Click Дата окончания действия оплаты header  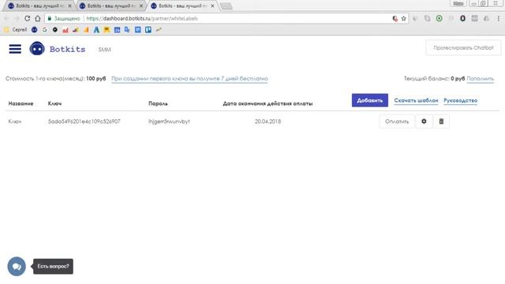[267, 103]
